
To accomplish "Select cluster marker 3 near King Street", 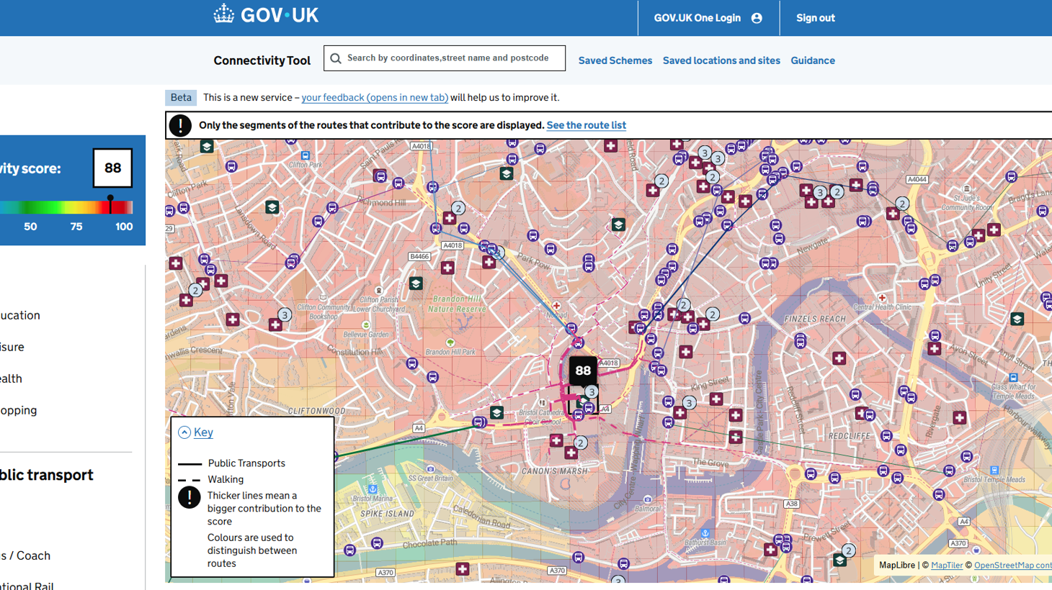I will (689, 403).
